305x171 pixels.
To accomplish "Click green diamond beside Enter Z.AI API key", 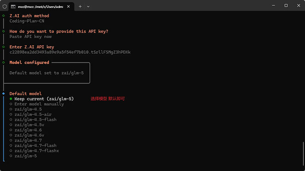I will pyautogui.click(x=4, y=47).
